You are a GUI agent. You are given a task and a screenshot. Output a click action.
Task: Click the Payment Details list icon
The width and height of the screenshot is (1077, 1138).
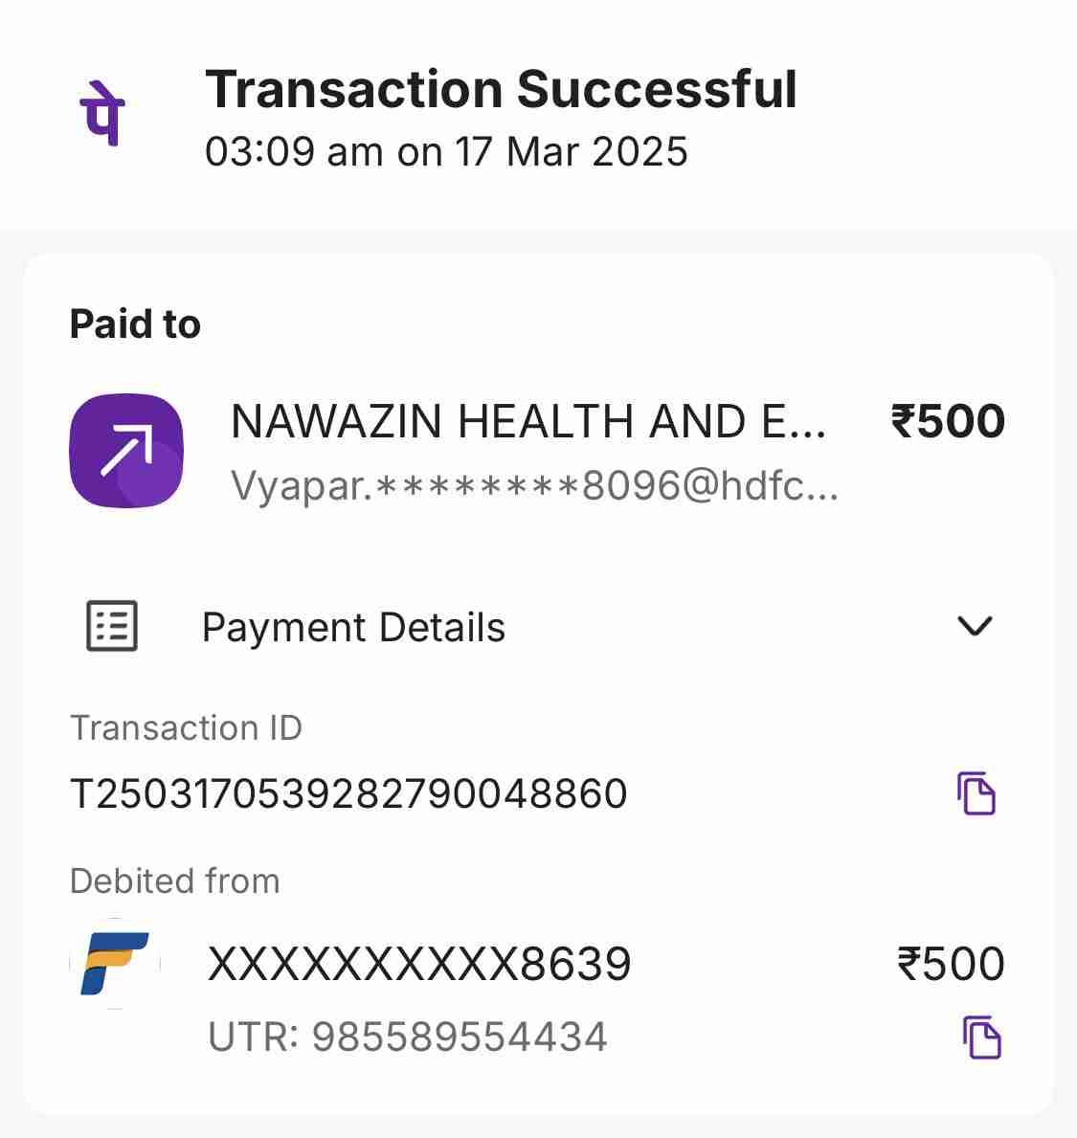tap(112, 627)
